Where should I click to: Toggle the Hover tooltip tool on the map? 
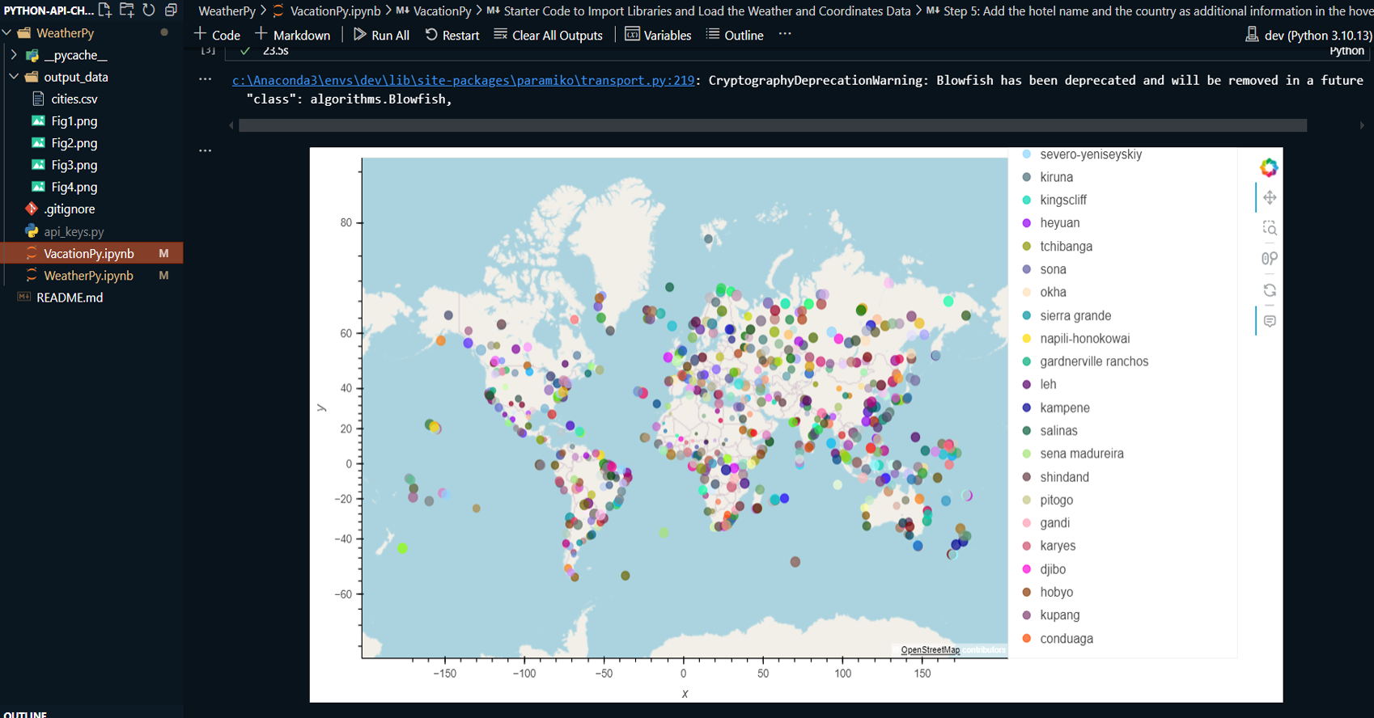(x=1269, y=321)
